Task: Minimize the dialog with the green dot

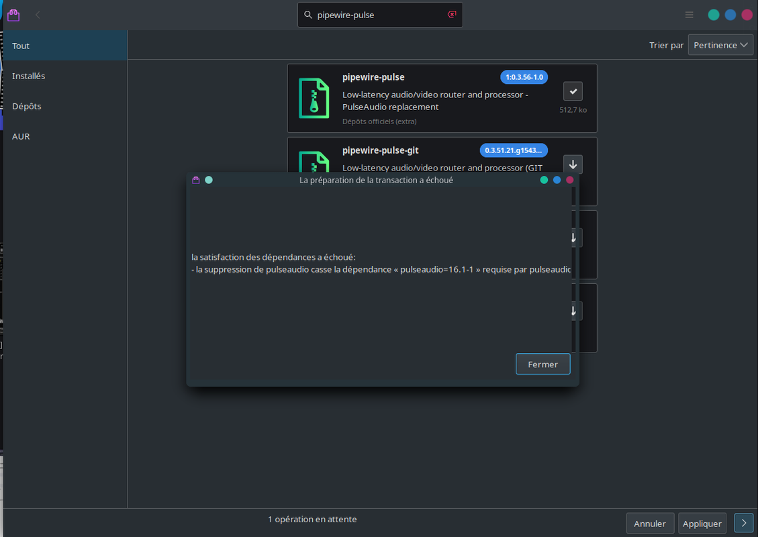Action: tap(544, 180)
